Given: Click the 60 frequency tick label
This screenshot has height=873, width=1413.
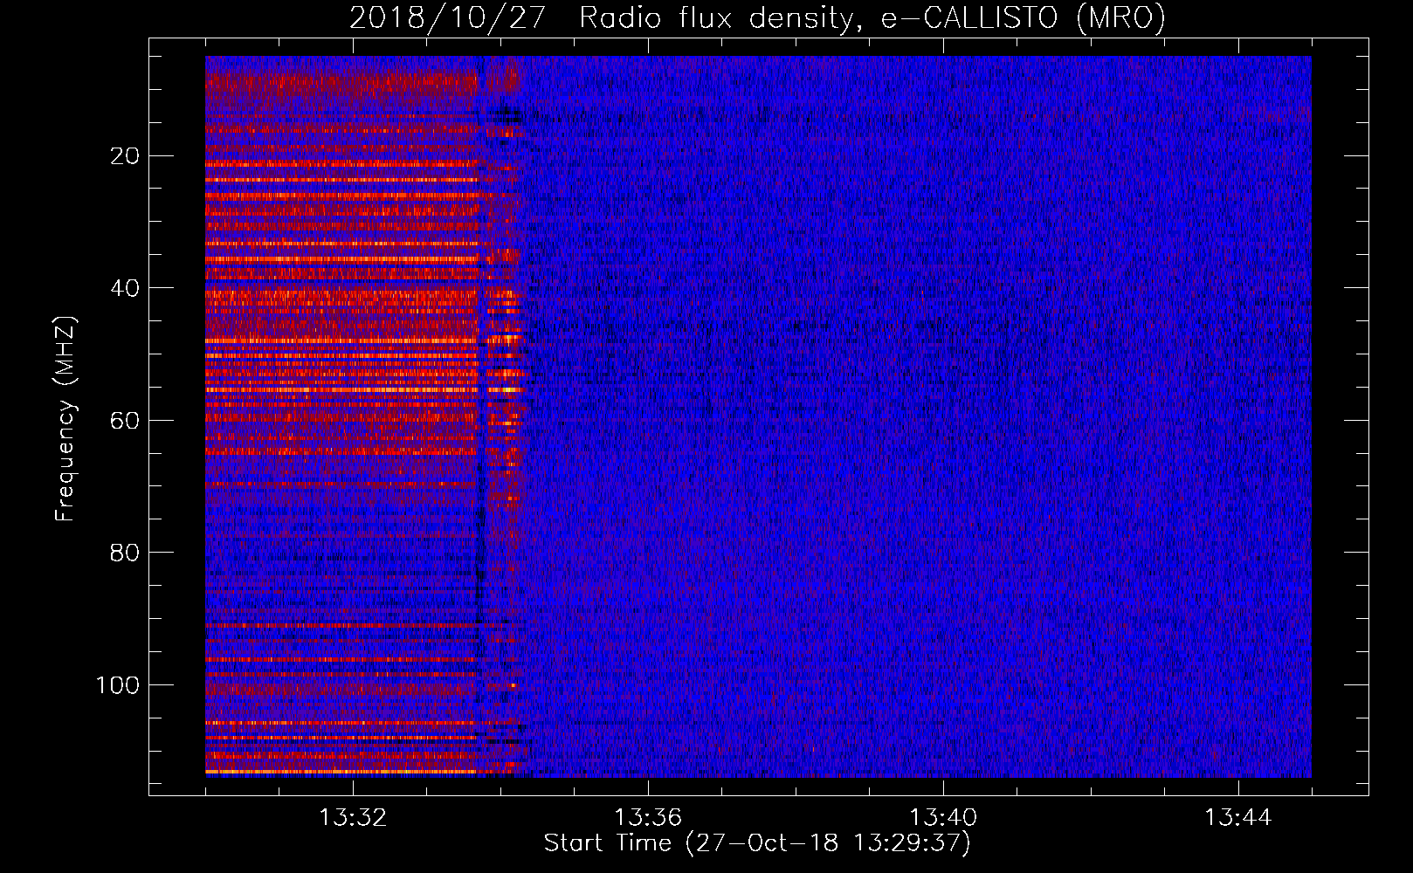Looking at the screenshot, I should tap(125, 421).
